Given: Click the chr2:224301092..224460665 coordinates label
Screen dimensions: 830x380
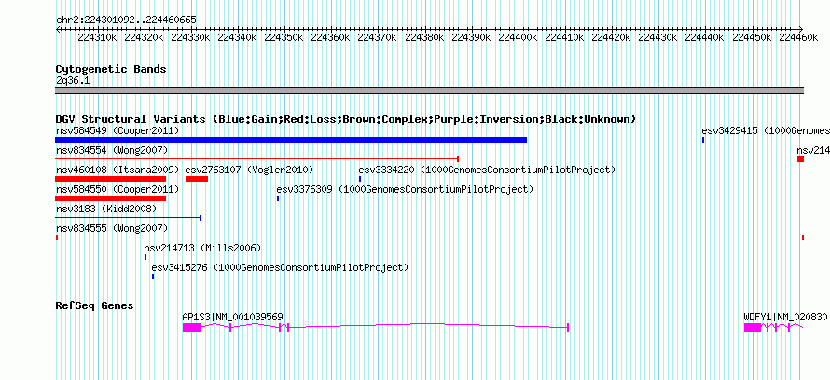Looking at the screenshot, I should [127, 20].
